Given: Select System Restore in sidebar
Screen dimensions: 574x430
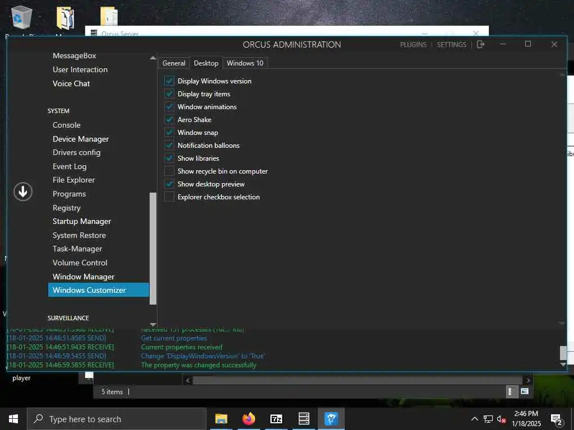Looking at the screenshot, I should point(79,235).
